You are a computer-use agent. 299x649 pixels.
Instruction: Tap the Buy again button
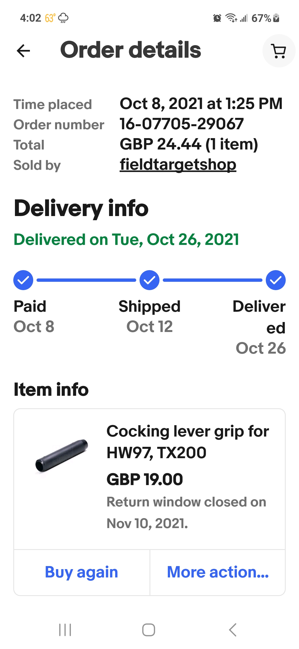tap(82, 572)
